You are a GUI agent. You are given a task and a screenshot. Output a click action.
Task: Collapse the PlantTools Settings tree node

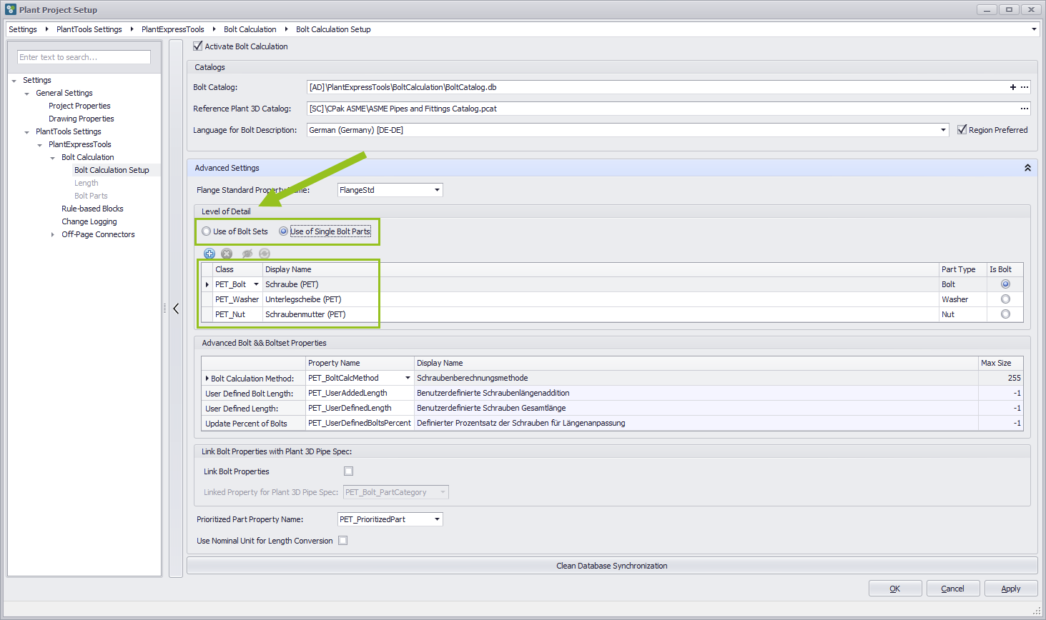pyautogui.click(x=26, y=132)
